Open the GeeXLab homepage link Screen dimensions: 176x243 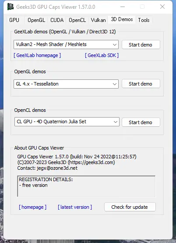[37, 55]
